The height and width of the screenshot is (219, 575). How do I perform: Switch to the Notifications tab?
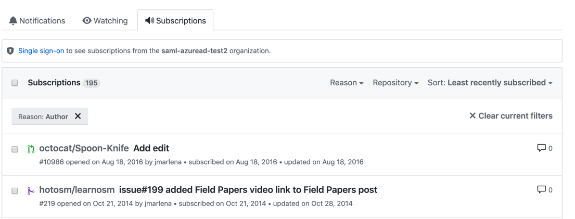point(37,21)
